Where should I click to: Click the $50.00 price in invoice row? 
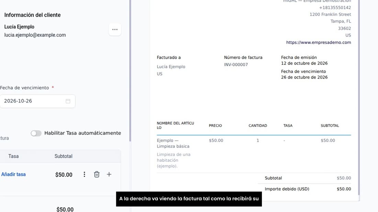[x=216, y=141]
